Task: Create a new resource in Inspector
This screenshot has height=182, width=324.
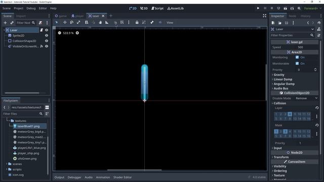Action: [273, 23]
